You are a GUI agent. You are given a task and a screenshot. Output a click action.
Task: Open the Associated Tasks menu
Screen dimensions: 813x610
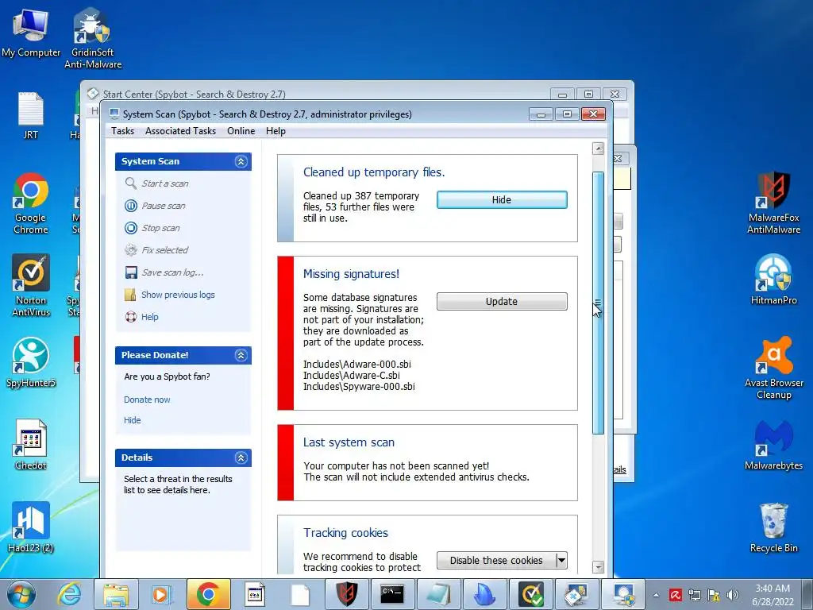coord(180,131)
